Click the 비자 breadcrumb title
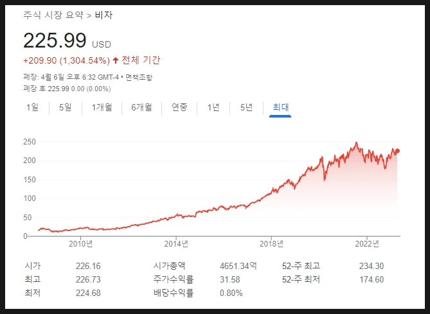430x314 pixels. point(103,15)
